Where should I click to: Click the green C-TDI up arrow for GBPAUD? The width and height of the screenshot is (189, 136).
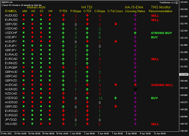pyautogui.click(x=87, y=72)
